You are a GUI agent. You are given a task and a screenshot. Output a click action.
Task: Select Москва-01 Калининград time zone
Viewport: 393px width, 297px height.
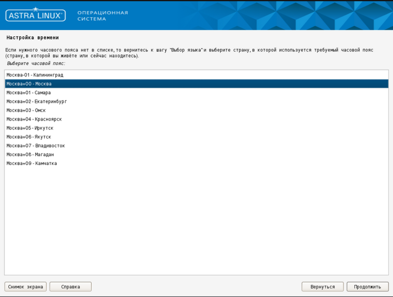(35, 75)
